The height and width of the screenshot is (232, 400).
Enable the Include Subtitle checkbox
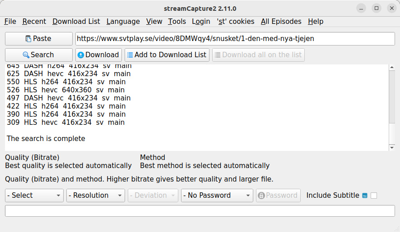coord(374,196)
